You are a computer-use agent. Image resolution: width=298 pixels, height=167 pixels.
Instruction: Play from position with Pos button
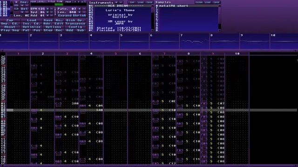coord(37,30)
